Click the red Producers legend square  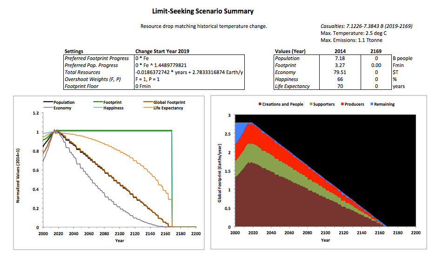point(342,104)
